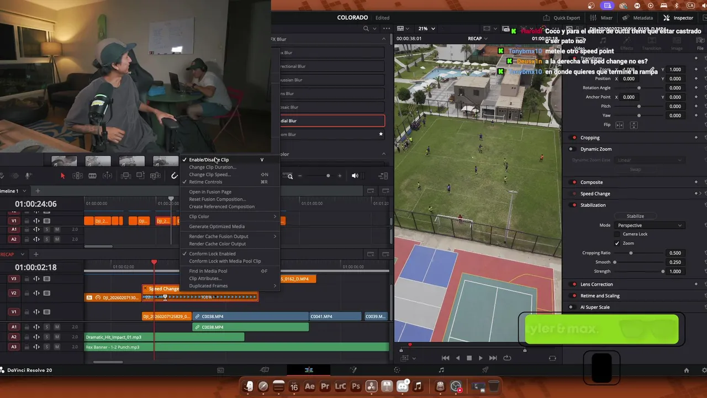This screenshot has height=398, width=707.
Task: Click the speaker volume icon in toolbar
Action: point(355,176)
